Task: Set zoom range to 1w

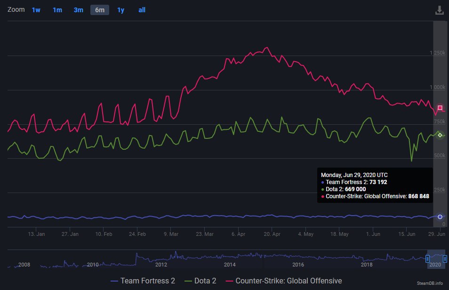Action: 36,10
